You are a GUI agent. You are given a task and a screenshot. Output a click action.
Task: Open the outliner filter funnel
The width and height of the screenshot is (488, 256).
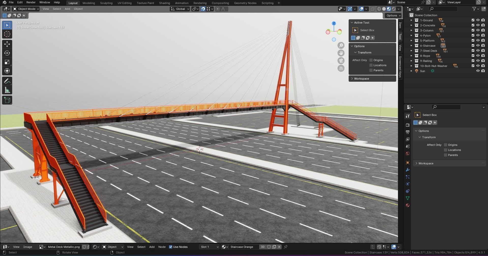click(474, 9)
